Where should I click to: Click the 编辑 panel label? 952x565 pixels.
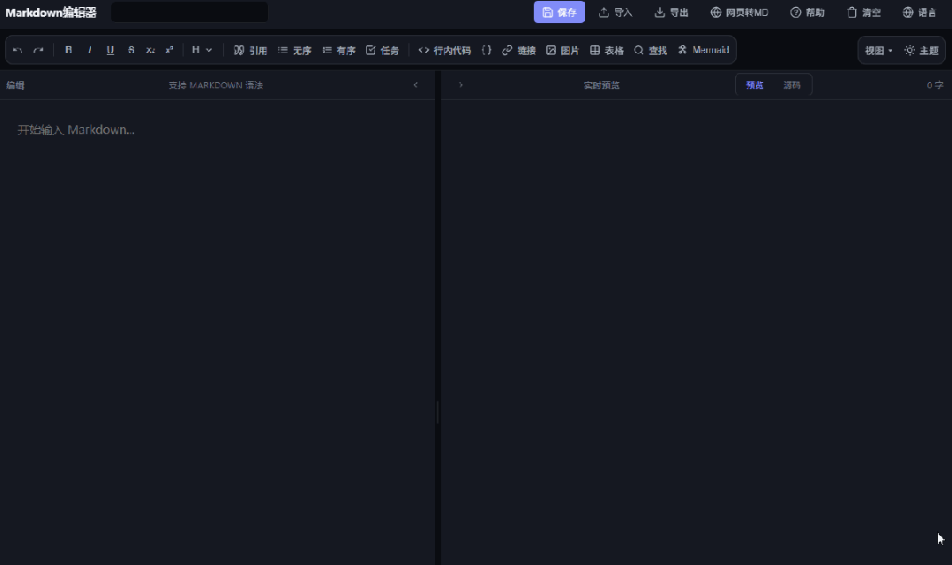[15, 85]
